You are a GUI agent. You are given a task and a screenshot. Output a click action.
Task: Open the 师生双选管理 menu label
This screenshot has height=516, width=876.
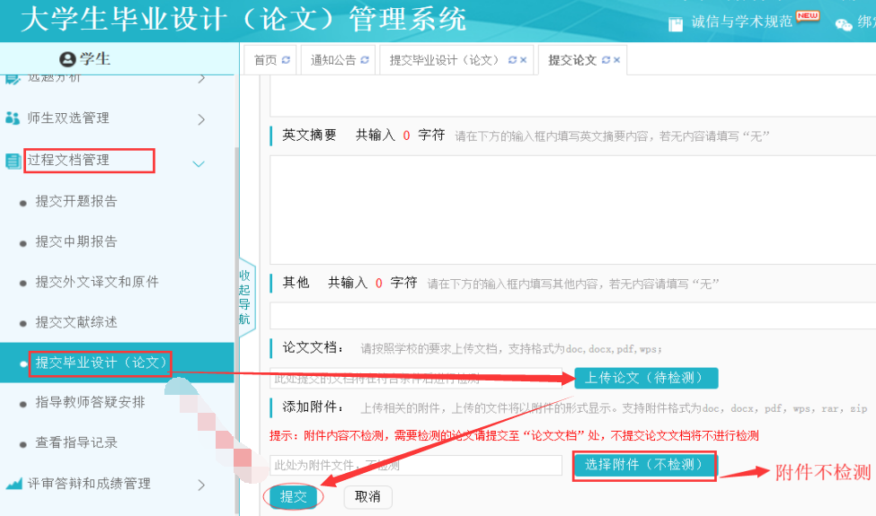[68, 118]
